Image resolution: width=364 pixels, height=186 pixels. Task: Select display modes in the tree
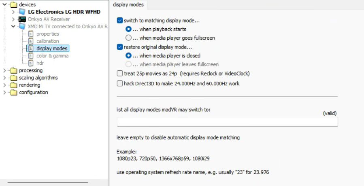tap(52, 49)
